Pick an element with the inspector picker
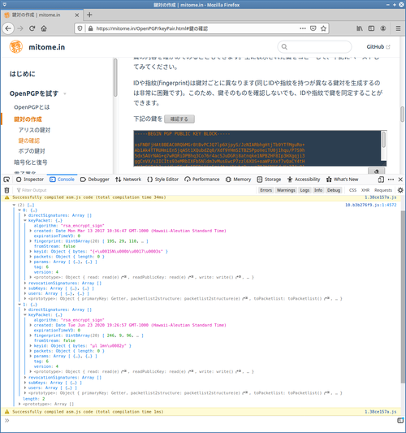 click(6, 180)
